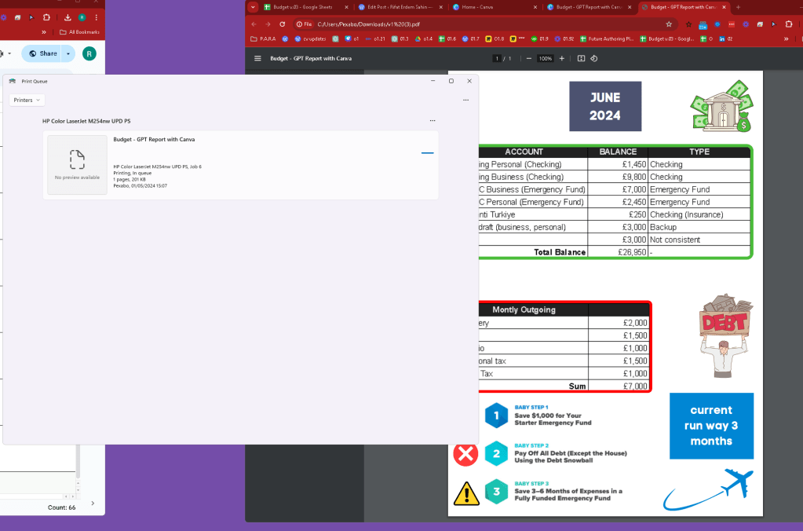Open the three-dot Chrome menu in left window
Screen dimensions: 803x531
(x=96, y=17)
